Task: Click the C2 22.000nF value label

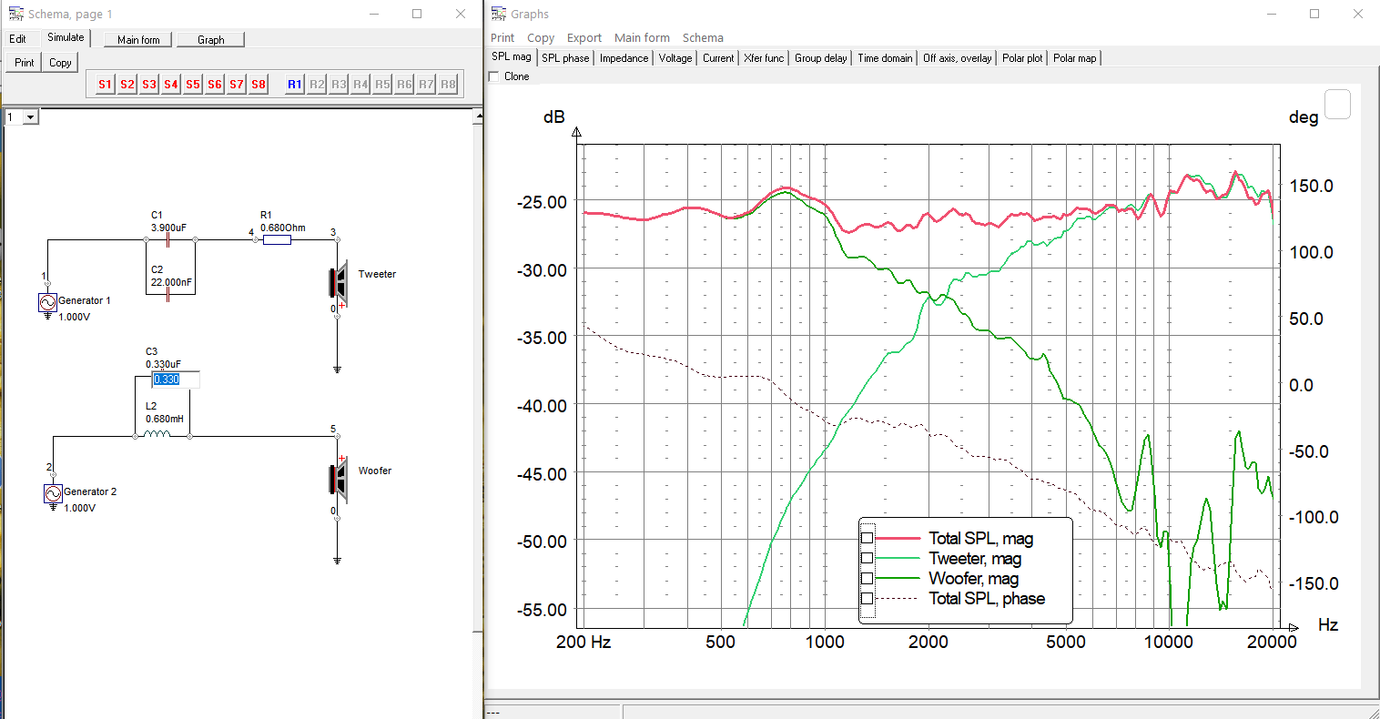Action: point(171,283)
